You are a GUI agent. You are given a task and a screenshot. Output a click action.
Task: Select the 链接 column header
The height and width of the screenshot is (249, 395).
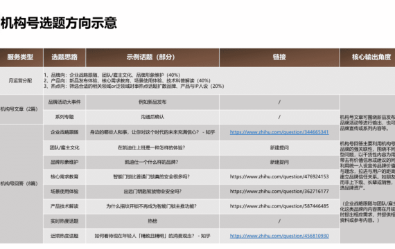pyautogui.click(x=279, y=57)
